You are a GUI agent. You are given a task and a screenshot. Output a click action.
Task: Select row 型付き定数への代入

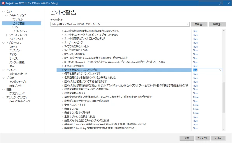pos(75,93)
